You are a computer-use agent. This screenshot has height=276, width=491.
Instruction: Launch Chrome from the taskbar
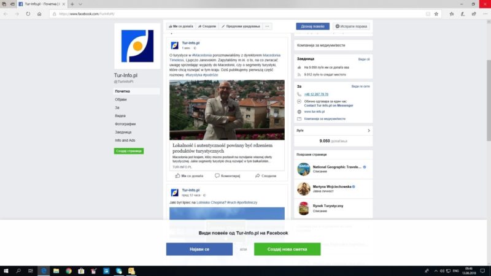[x=69, y=270]
